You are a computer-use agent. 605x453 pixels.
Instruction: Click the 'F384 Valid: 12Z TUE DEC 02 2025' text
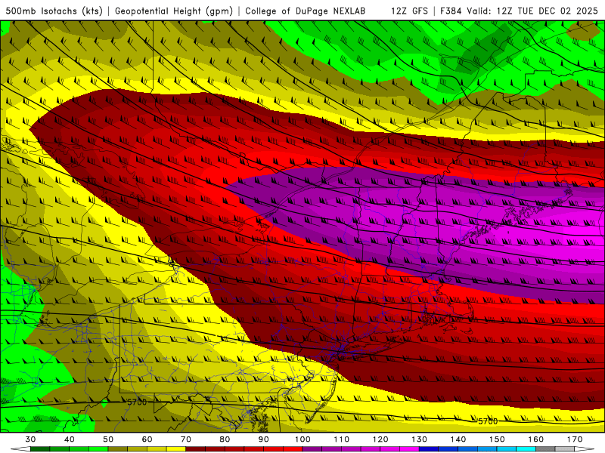pos(520,11)
